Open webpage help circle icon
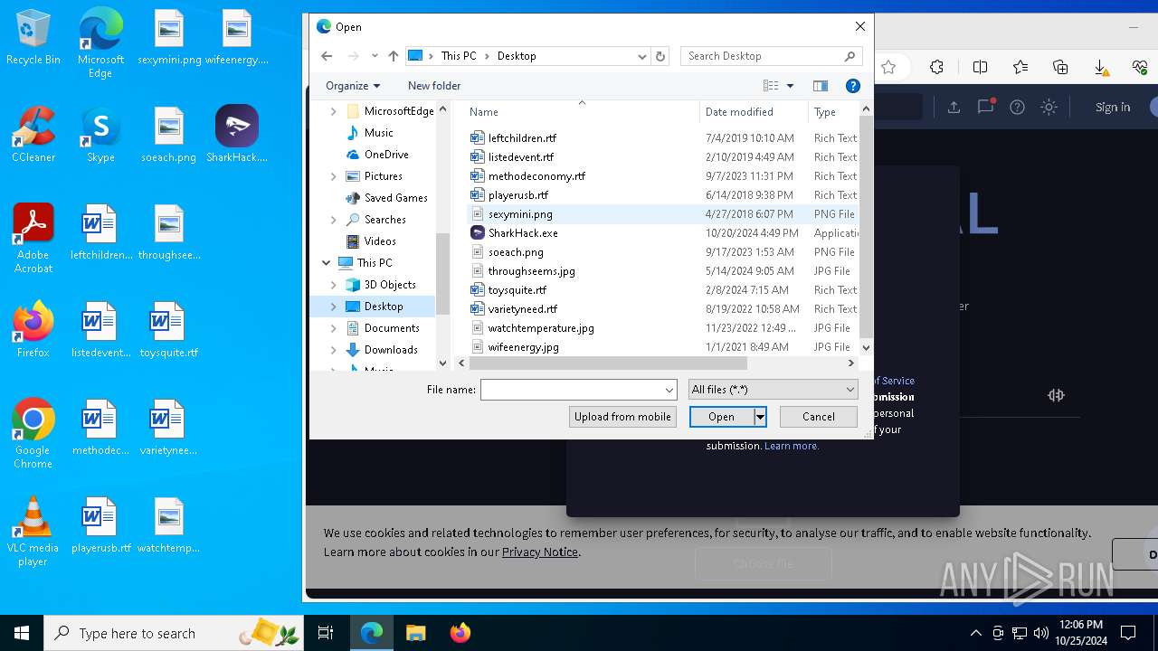 click(1017, 107)
